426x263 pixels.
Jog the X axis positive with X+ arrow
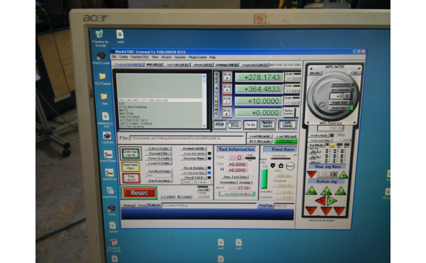(x=331, y=201)
